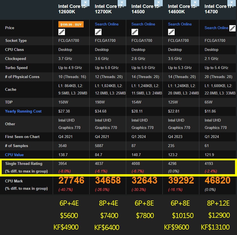The width and height of the screenshot is (237, 235).
Task: Edit price pencil icon for i5-14500
Action: pyautogui.click(x=135, y=32)
